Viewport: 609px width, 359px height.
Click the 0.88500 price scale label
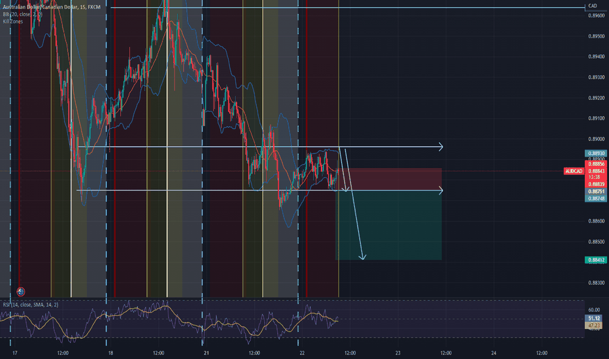[x=596, y=242]
